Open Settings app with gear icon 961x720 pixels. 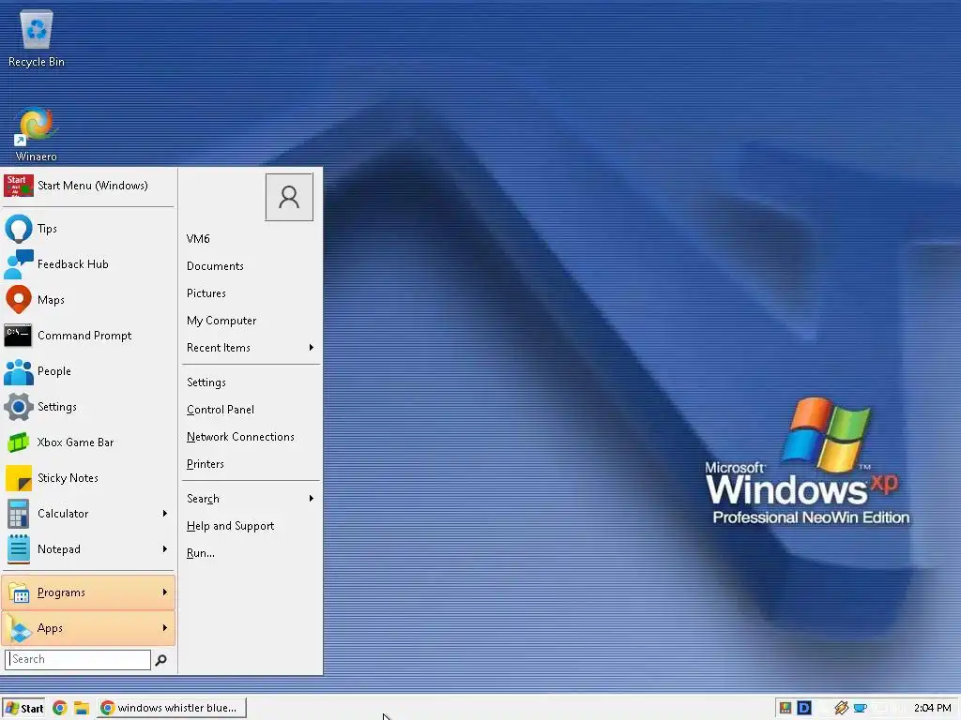point(89,407)
